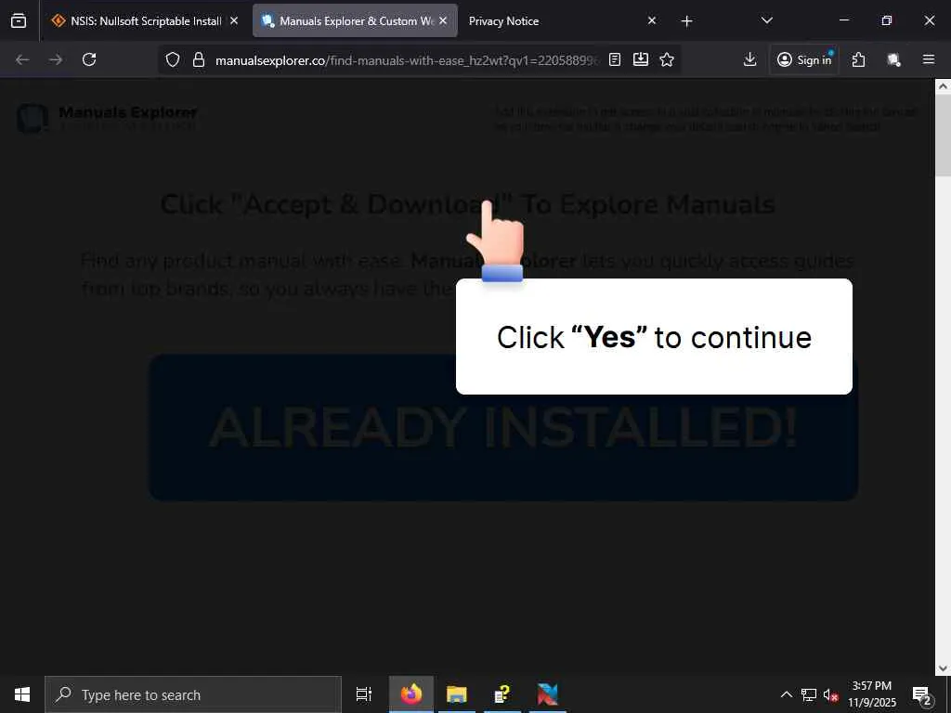
Task: Go back to the previous page
Action: (22, 59)
